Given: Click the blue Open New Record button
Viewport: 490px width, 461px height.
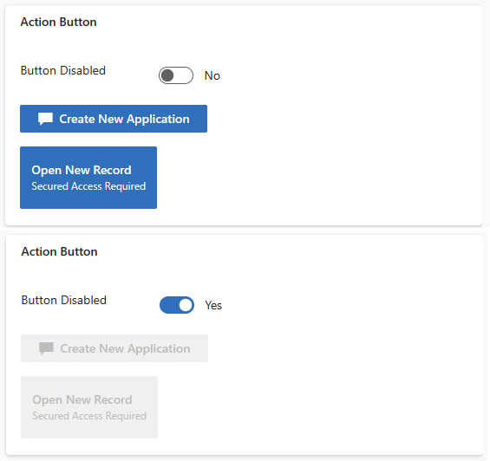Looking at the screenshot, I should 88,178.
